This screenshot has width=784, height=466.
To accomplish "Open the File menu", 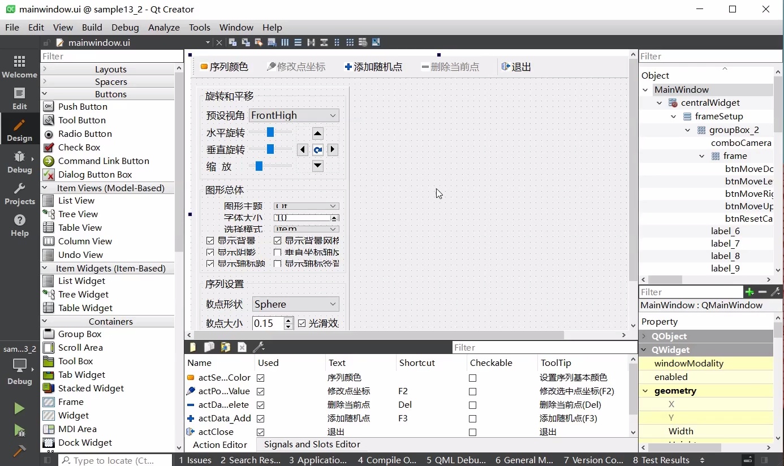I will pos(12,27).
